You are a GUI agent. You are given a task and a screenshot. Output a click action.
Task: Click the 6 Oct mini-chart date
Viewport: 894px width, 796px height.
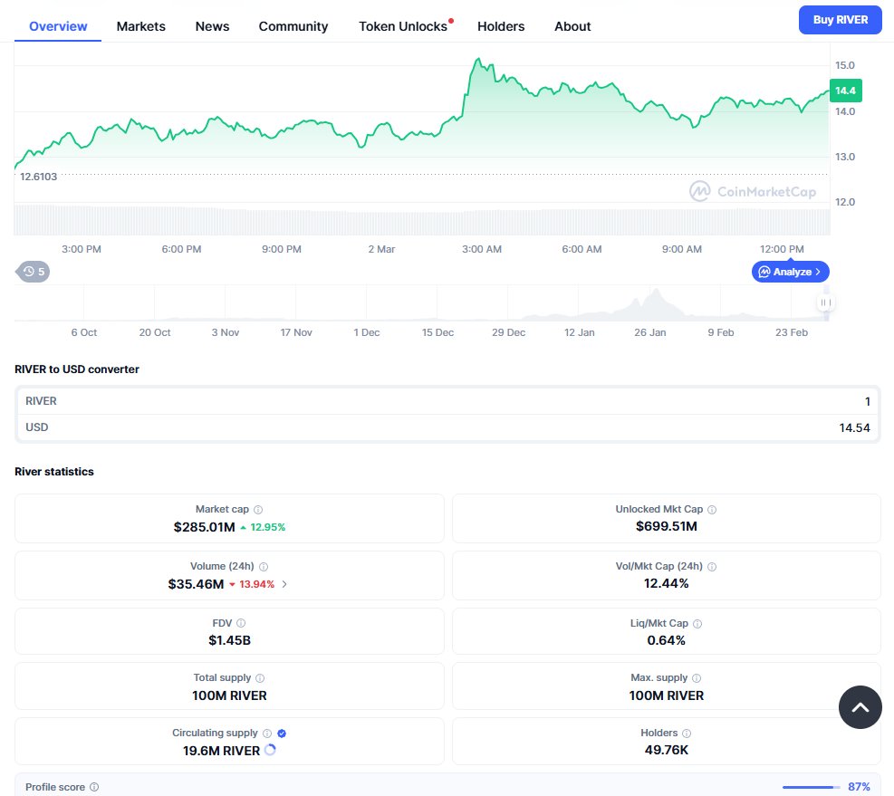84,332
